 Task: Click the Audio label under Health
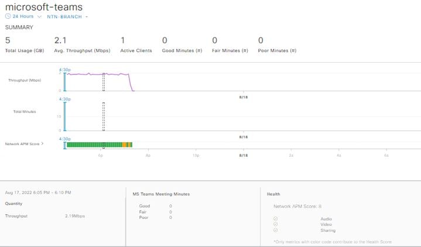tap(326, 219)
